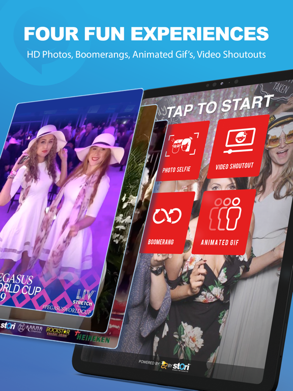Click the POWERED BY text
The image size is (293, 391).
click(149, 362)
